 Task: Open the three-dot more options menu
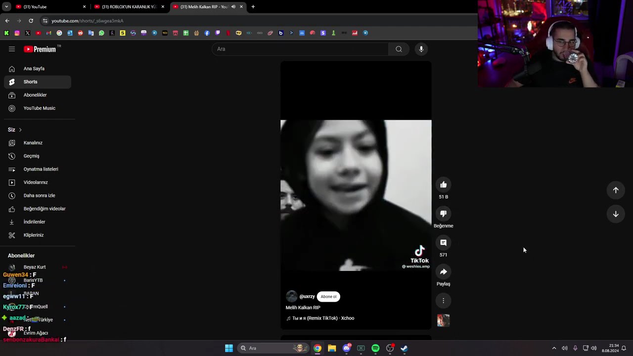(444, 301)
